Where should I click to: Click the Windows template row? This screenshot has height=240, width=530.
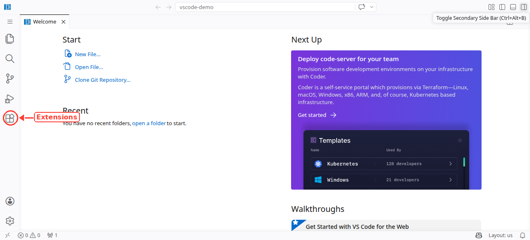pos(384,180)
